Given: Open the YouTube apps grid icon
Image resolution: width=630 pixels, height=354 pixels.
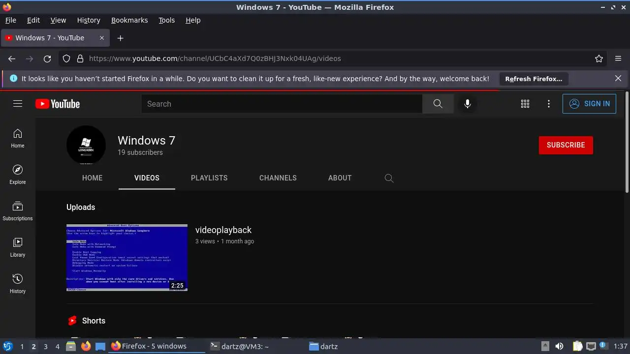Looking at the screenshot, I should coord(525,104).
